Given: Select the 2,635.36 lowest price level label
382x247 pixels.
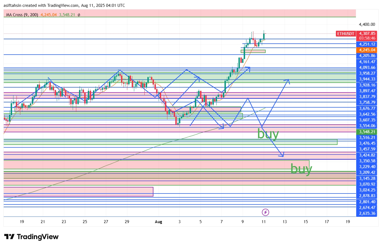Looking at the screenshot, I should (367, 213).
